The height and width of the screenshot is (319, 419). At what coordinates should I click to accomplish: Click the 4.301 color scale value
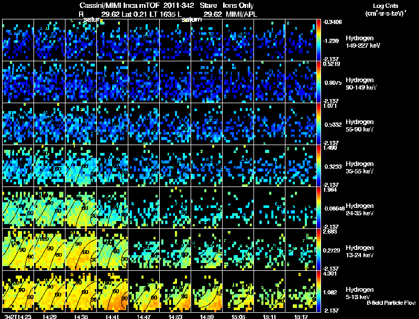click(x=330, y=273)
